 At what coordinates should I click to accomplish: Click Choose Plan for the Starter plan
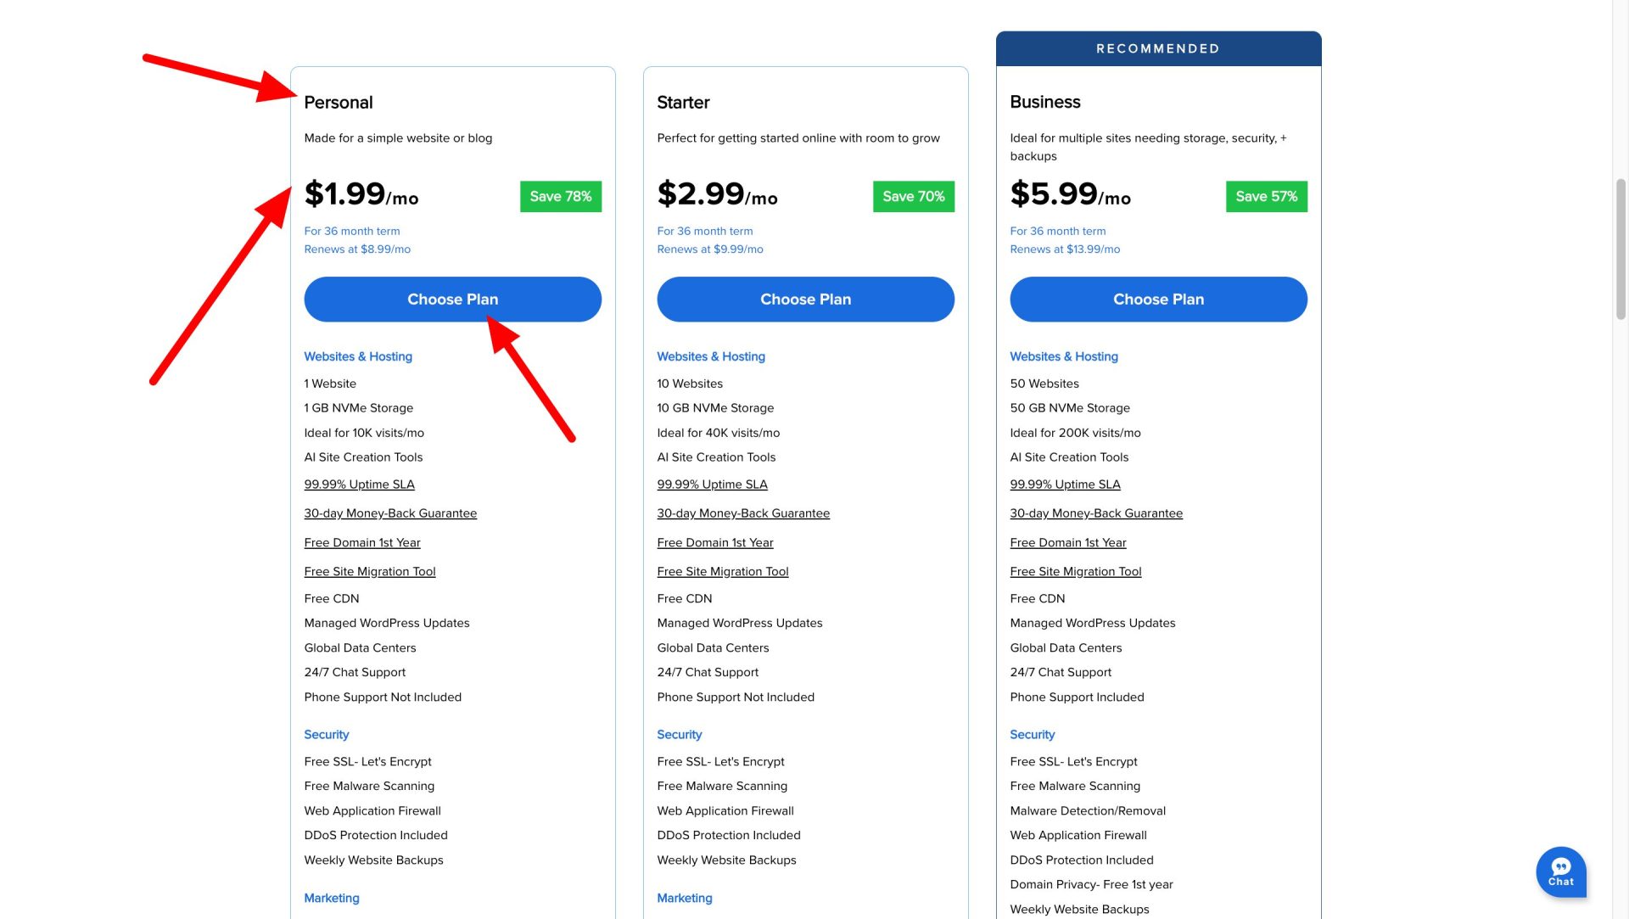point(805,299)
